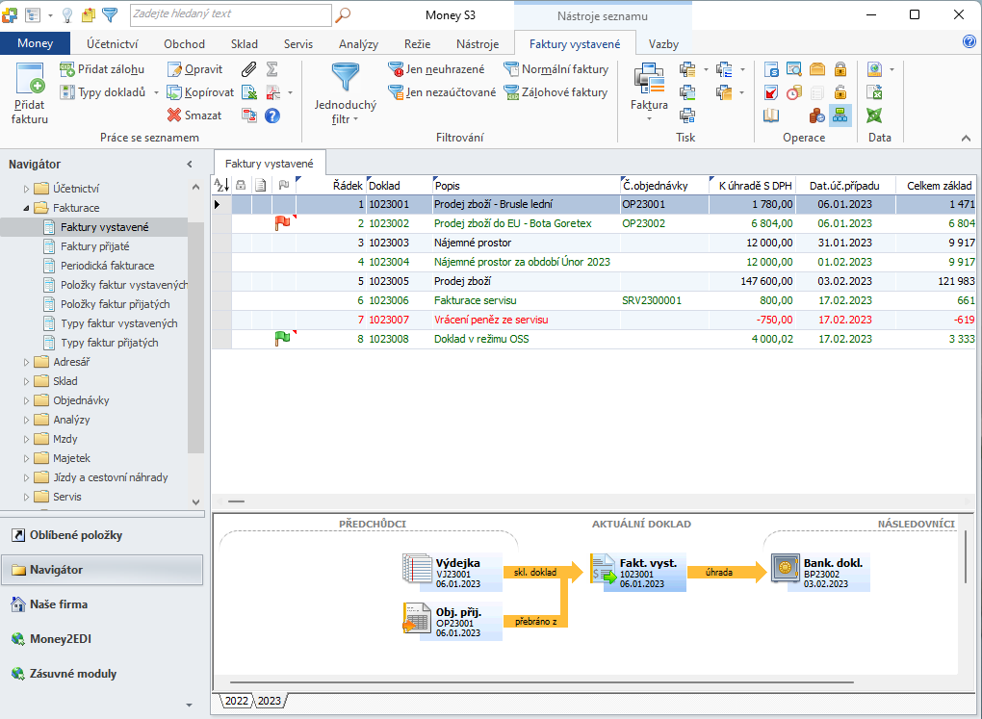
Task: Click the green flag on row 1023008
Action: tap(283, 339)
